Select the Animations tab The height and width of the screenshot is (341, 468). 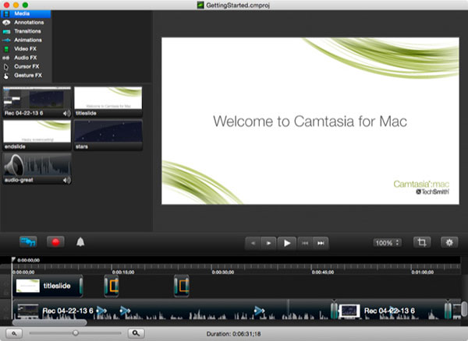[x=26, y=40]
